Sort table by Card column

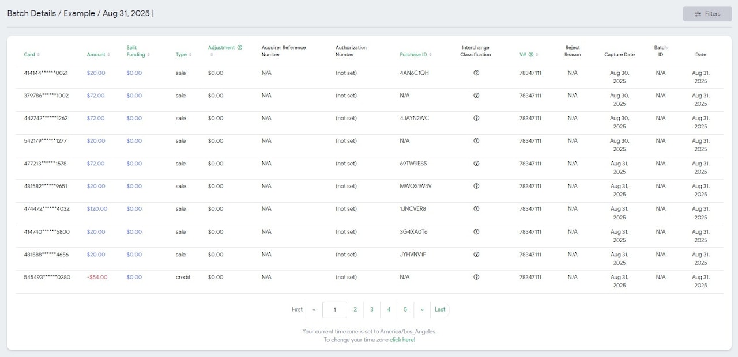32,55
